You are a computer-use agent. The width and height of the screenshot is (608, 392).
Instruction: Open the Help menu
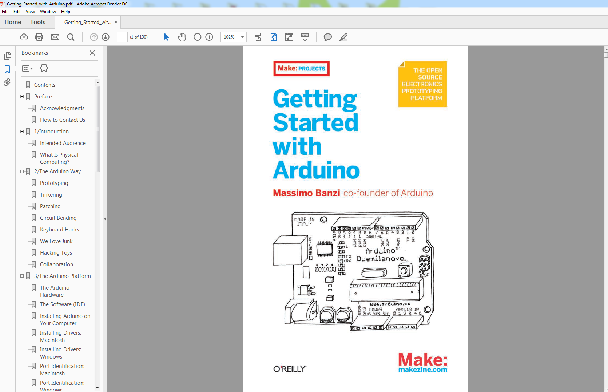[65, 12]
